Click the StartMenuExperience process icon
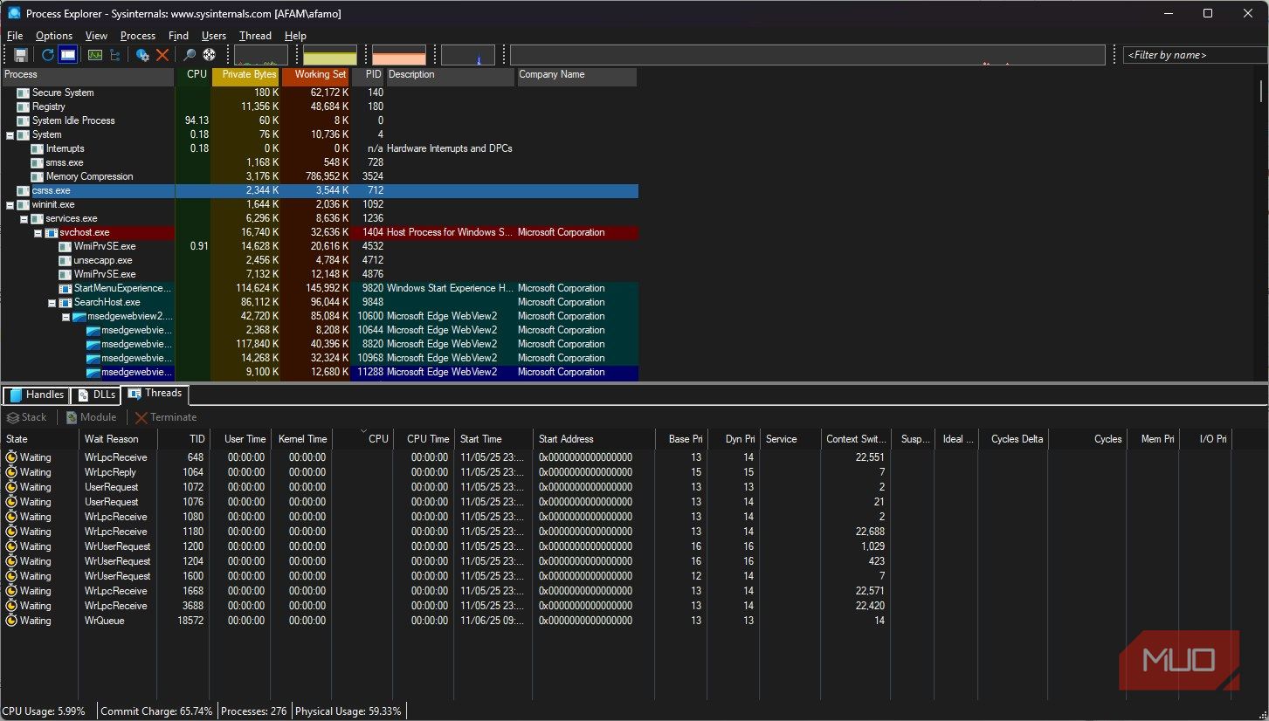Viewport: 1269px width, 721px height. pos(66,288)
